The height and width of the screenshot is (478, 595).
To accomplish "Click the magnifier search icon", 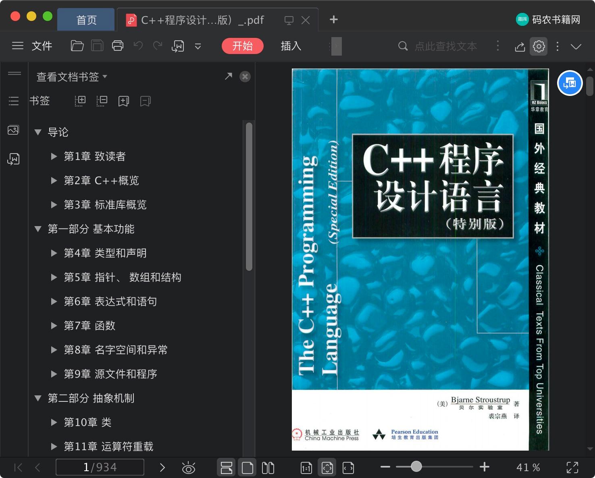I will pyautogui.click(x=403, y=46).
